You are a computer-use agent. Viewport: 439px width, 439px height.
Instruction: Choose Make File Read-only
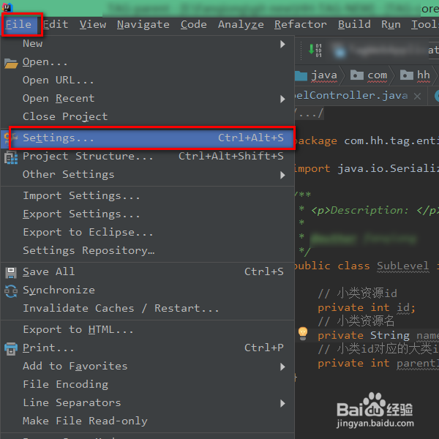click(x=147, y=421)
